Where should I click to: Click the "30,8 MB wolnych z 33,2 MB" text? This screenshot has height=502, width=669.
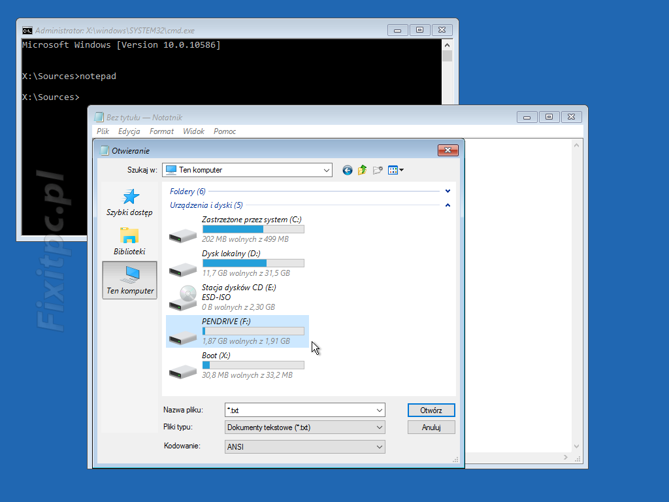247,375
